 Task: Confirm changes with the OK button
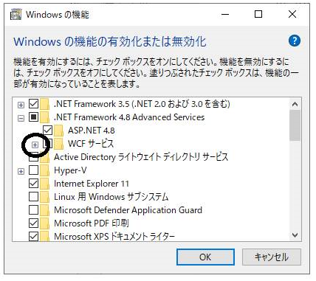pos(205,257)
